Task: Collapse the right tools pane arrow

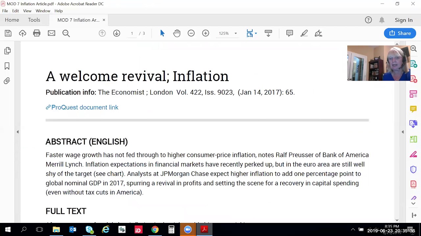Action: 403,132
